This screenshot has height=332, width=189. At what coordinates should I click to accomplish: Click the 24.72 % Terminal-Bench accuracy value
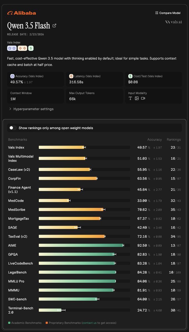point(144,310)
